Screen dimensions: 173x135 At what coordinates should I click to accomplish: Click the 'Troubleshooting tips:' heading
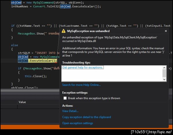pyautogui.click(x=76, y=62)
